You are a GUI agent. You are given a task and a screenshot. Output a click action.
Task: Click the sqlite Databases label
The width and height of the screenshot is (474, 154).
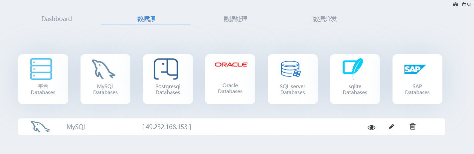pyautogui.click(x=355, y=89)
